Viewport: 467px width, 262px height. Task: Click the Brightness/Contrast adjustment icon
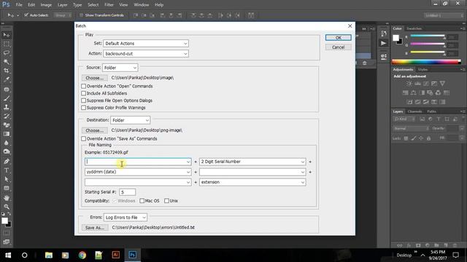pyautogui.click(x=409, y=84)
